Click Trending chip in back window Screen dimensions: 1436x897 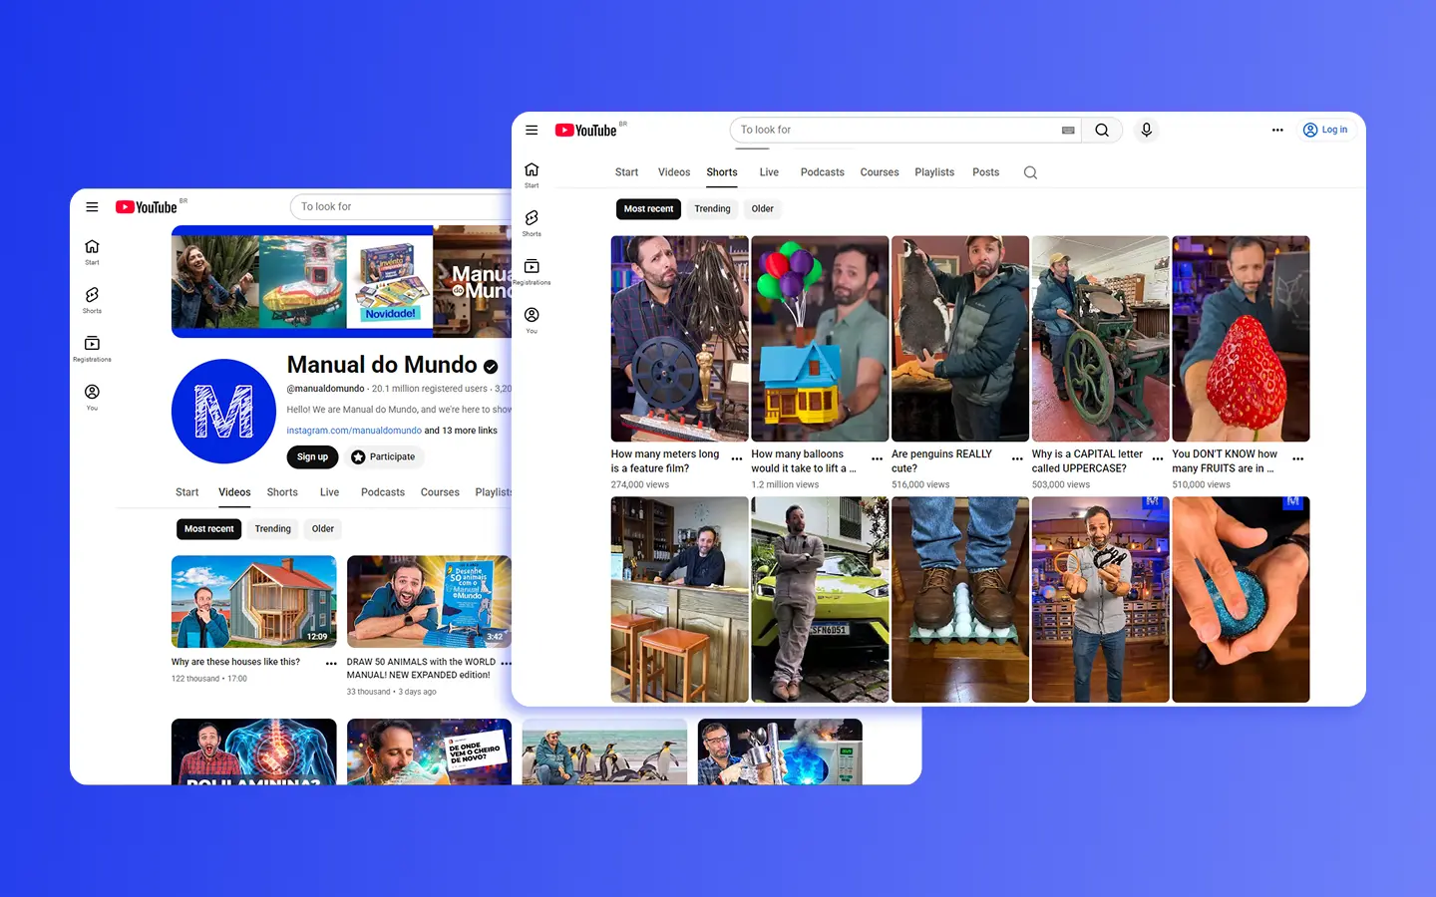coord(272,529)
